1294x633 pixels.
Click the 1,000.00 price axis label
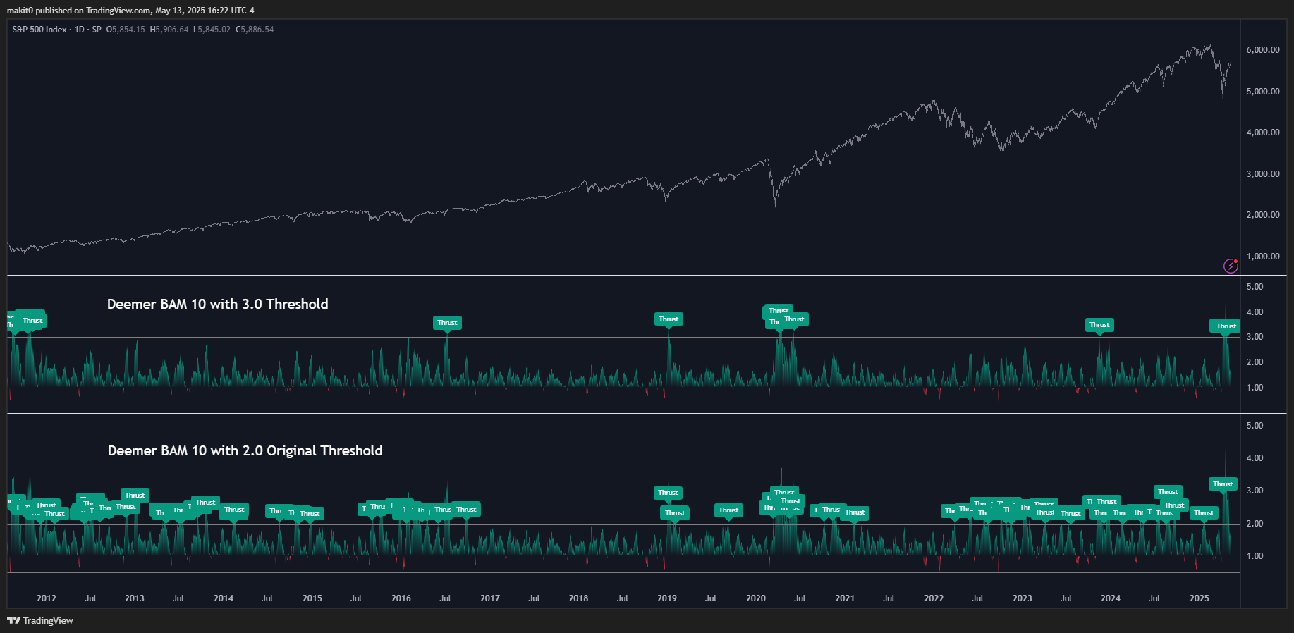[x=1263, y=257]
